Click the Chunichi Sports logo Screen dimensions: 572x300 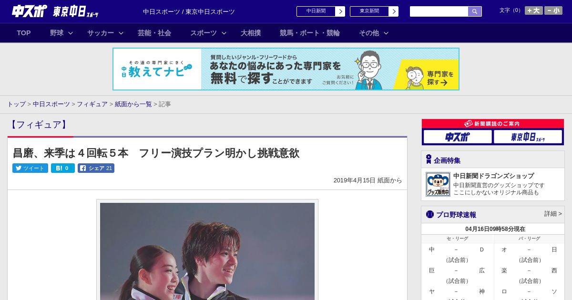pyautogui.click(x=29, y=11)
